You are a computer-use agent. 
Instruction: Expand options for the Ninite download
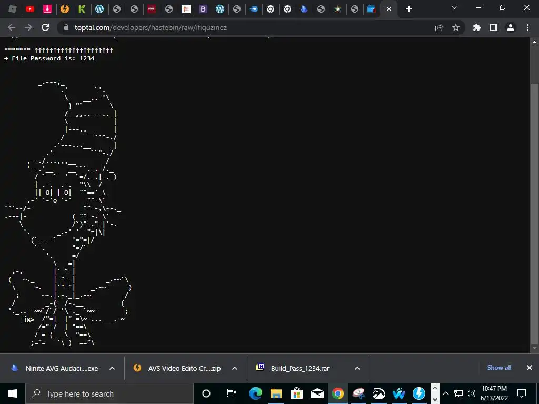(112, 368)
